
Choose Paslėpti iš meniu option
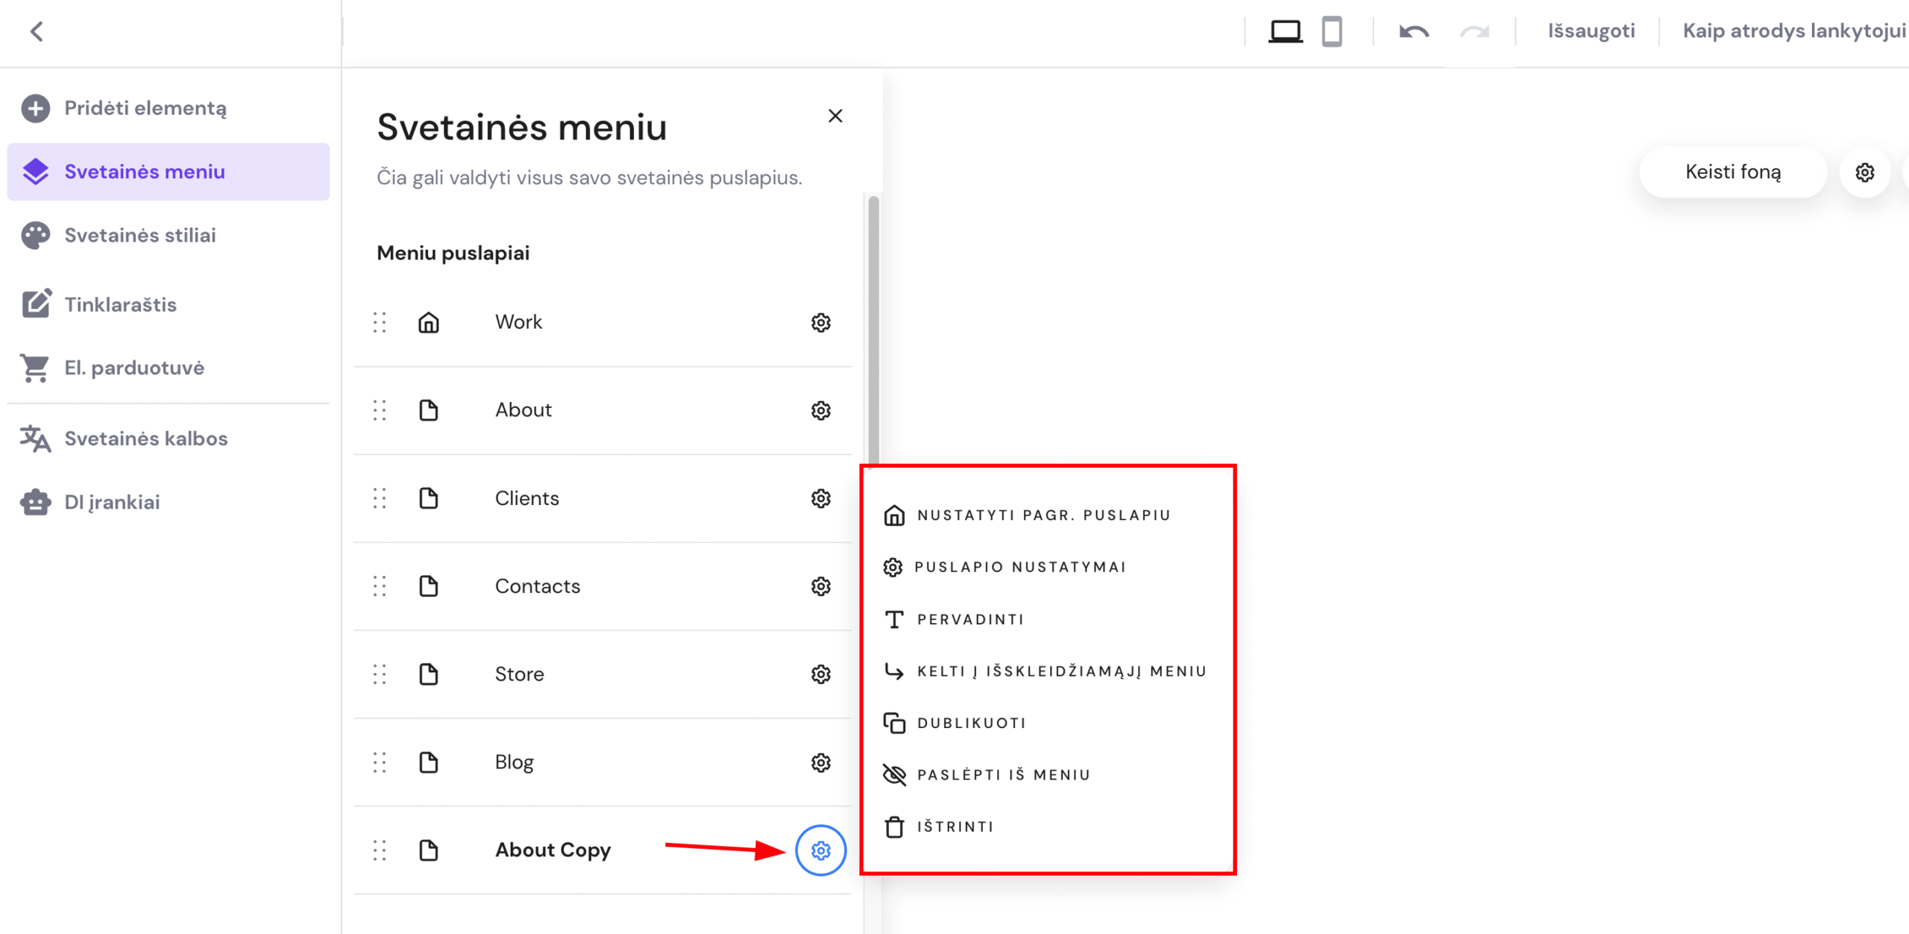pos(1003,774)
